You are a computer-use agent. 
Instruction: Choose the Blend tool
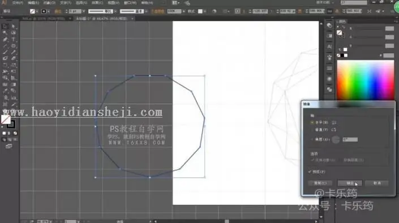pyautogui.click(x=14, y=91)
